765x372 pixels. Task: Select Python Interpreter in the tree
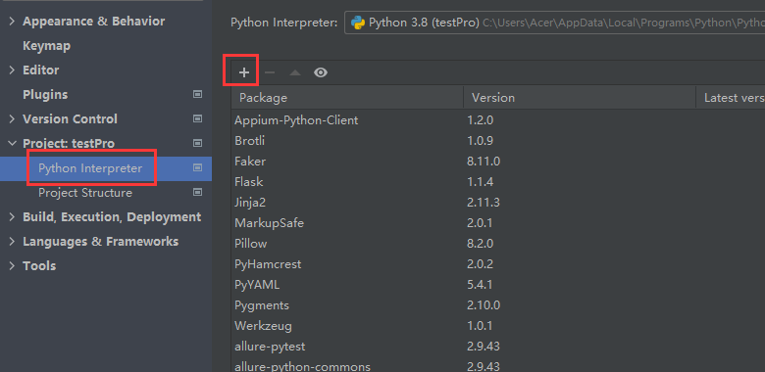90,168
